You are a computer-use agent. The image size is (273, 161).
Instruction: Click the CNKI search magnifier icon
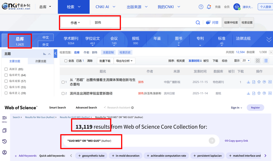pyautogui.click(x=198, y=23)
